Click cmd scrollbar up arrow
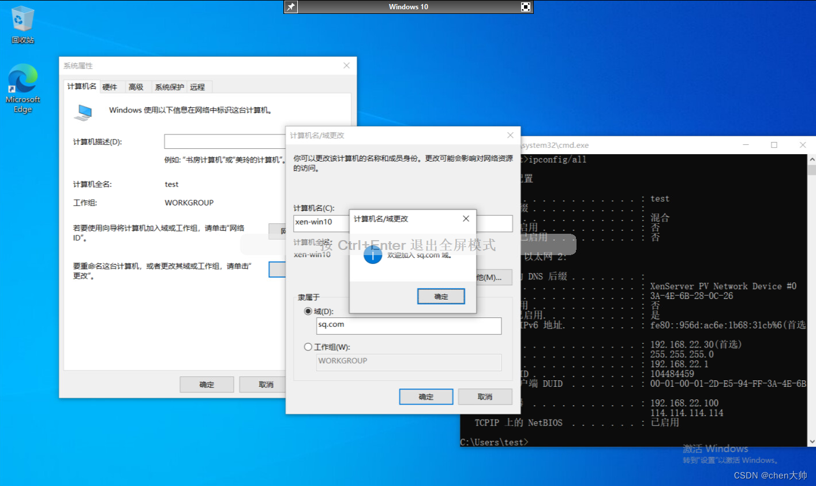Viewport: 816px width, 486px height. [x=811, y=159]
